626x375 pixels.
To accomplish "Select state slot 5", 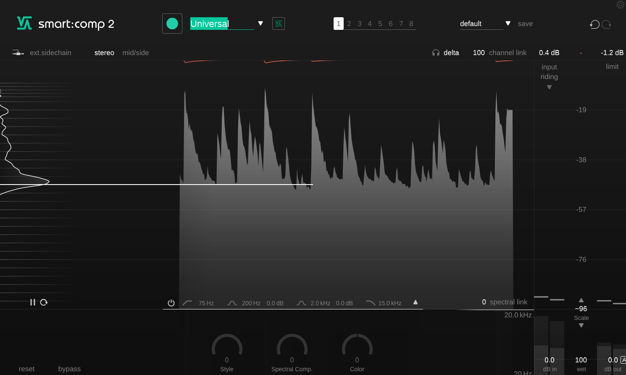I will coord(380,24).
